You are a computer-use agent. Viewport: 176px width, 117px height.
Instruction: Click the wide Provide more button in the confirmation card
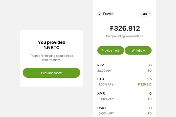coord(52,73)
